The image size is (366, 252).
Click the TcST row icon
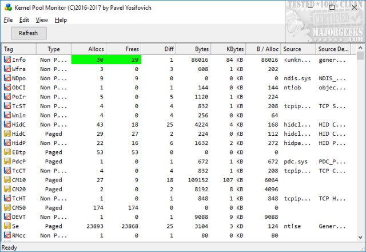tap(7, 106)
